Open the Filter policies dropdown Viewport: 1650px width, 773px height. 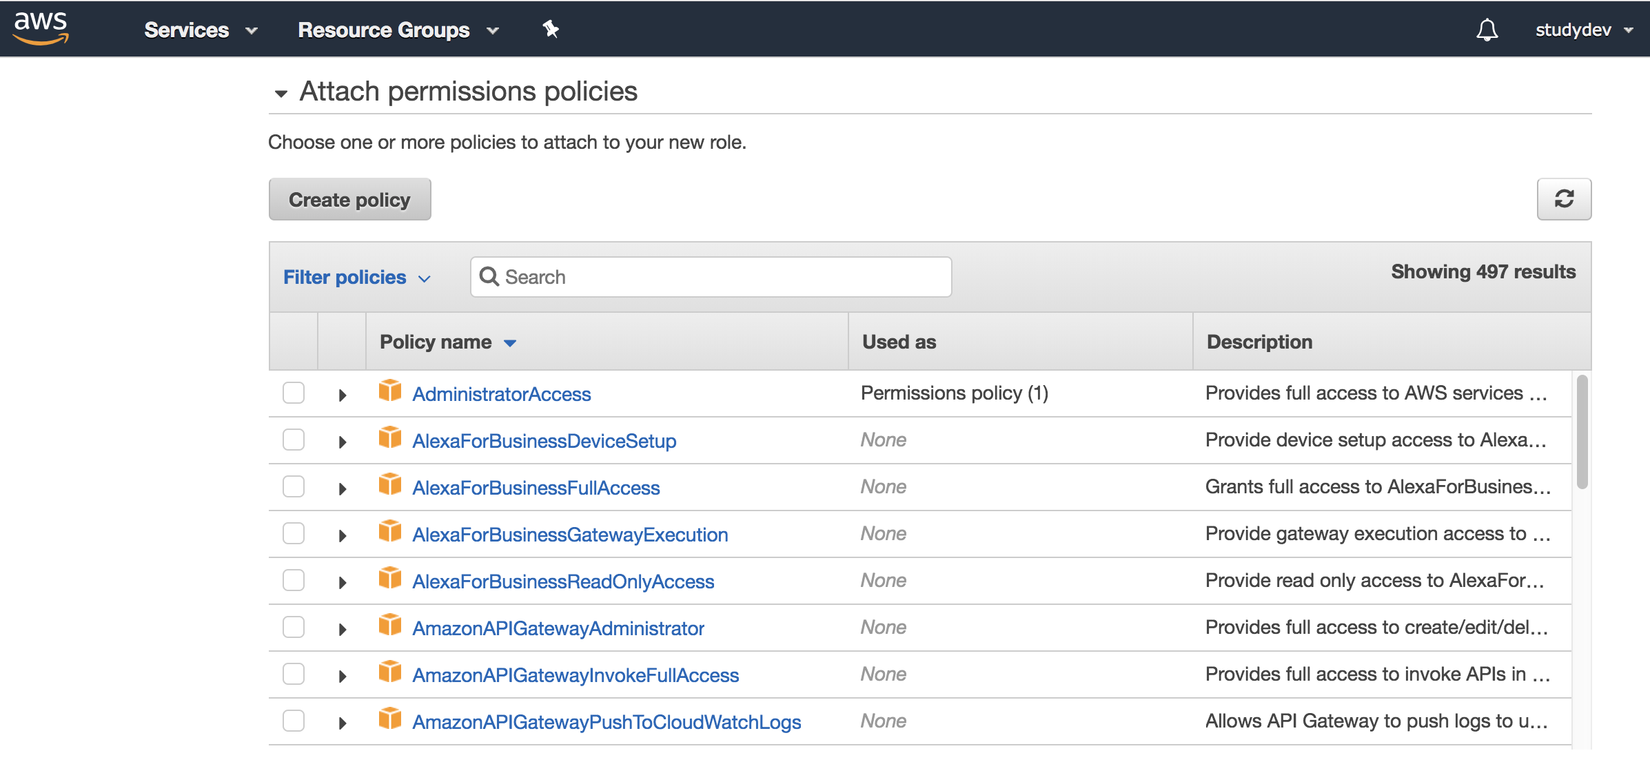point(357,277)
